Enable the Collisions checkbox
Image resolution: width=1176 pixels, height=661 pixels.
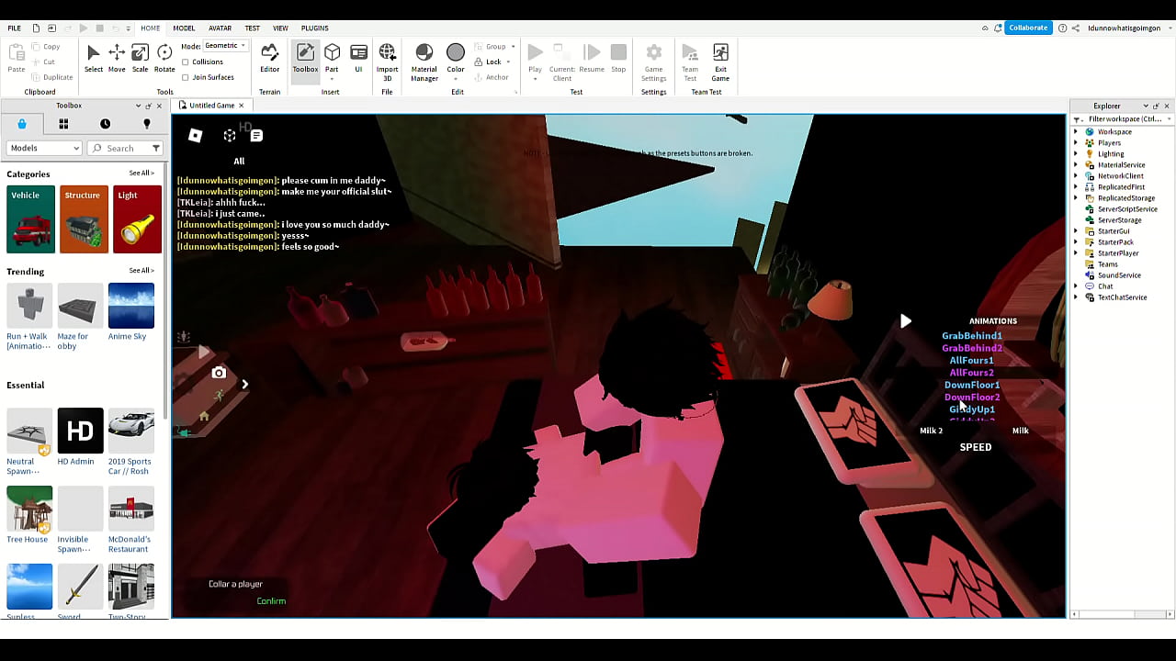(x=186, y=62)
